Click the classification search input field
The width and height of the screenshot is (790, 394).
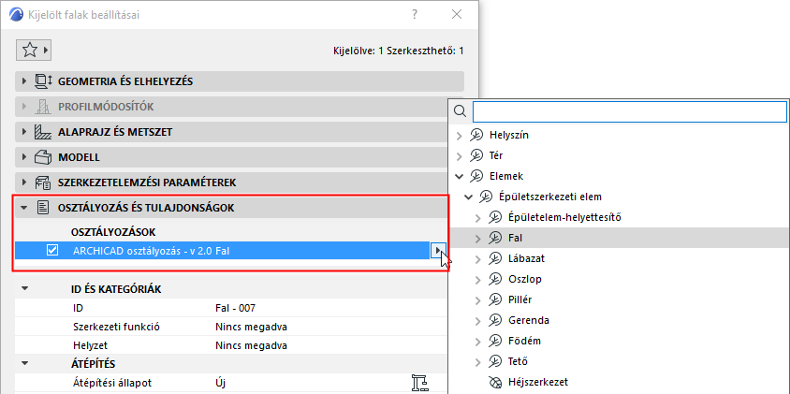(629, 111)
